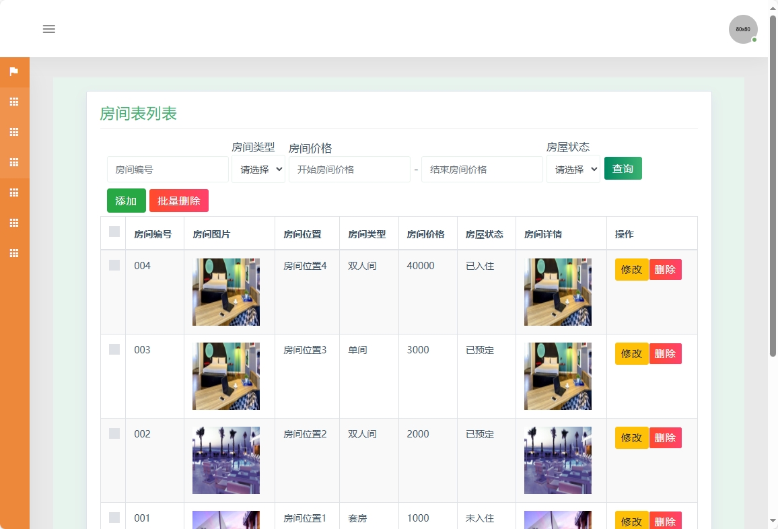Expand the 请选择 selector next to 查询
Screen dimensions: 778x529
(573, 169)
